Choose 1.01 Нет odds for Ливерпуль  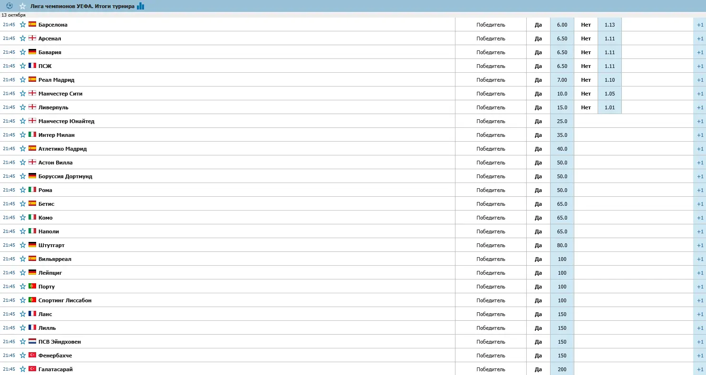[609, 107]
